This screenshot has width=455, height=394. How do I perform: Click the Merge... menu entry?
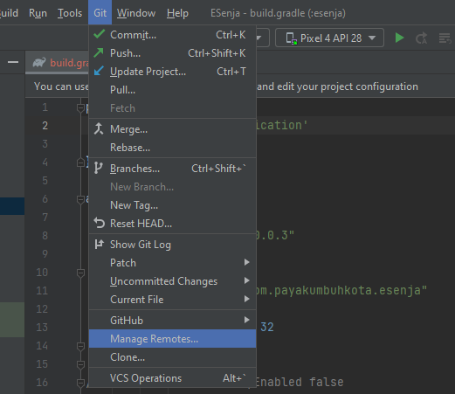(172, 129)
